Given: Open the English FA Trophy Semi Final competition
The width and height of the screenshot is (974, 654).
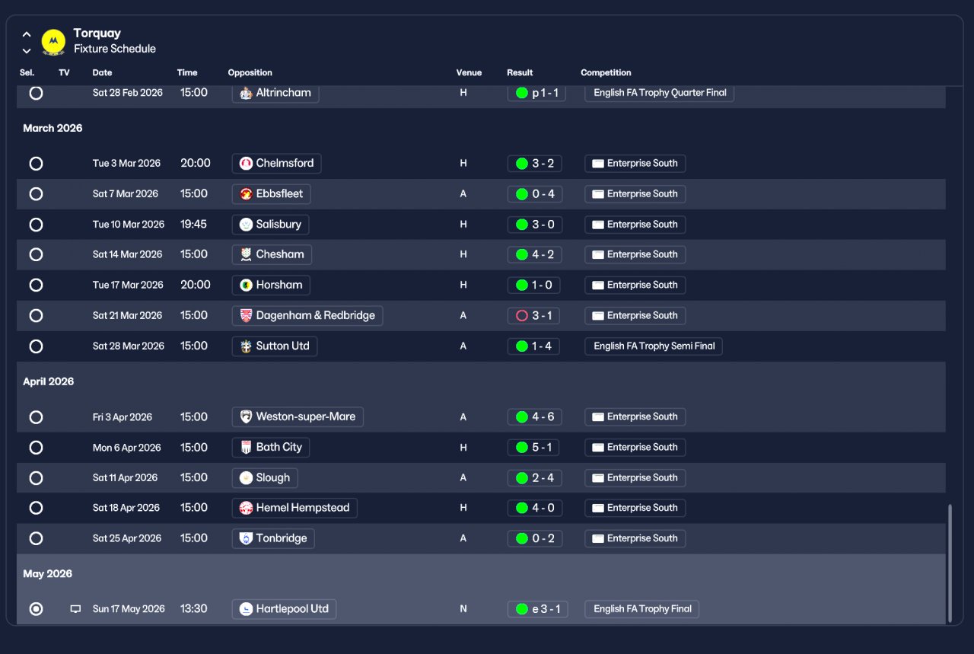Looking at the screenshot, I should pyautogui.click(x=654, y=346).
